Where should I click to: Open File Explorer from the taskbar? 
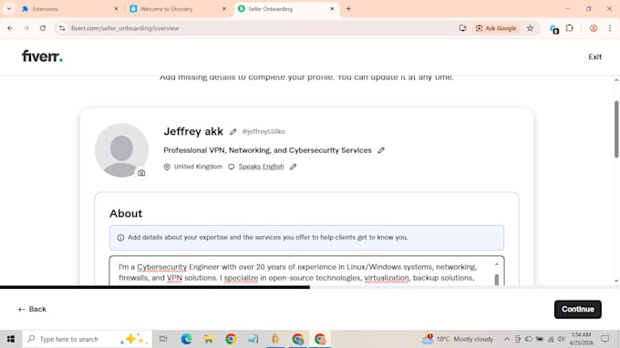click(209, 339)
